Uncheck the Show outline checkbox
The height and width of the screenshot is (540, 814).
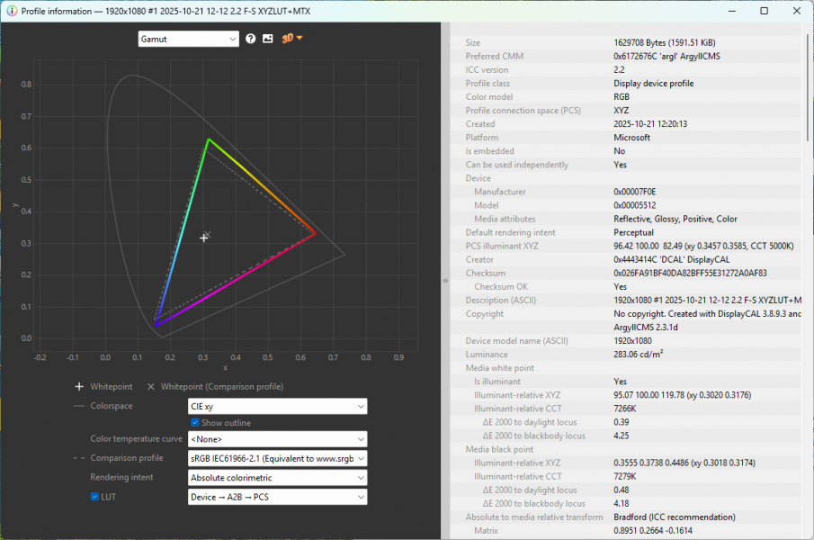point(195,423)
